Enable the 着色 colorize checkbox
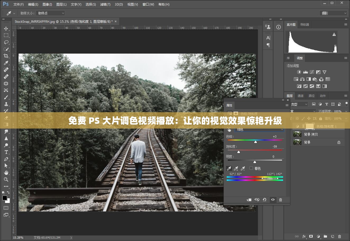 click(x=251, y=168)
